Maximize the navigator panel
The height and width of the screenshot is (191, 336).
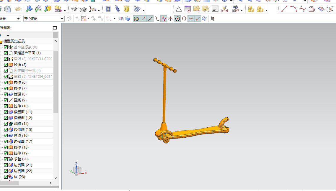coord(55,28)
